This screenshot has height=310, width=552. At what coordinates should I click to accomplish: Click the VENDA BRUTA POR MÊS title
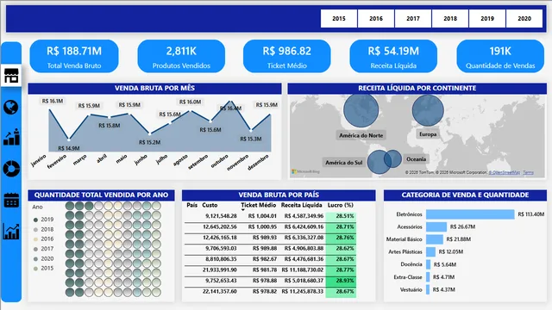pyautogui.click(x=154, y=88)
